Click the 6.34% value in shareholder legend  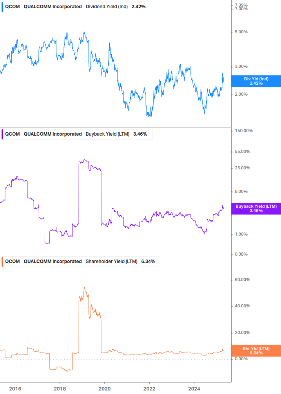pyautogui.click(x=148, y=261)
